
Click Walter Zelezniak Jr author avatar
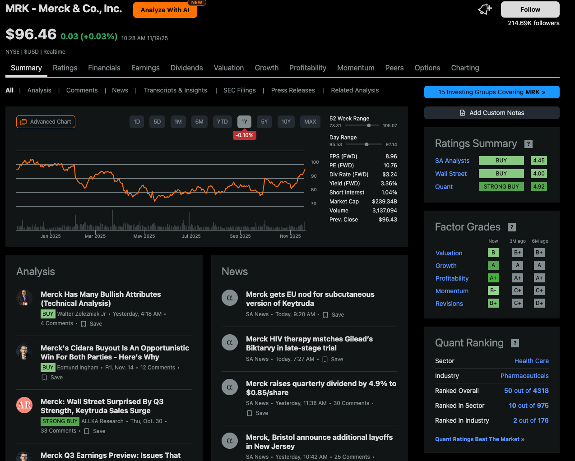tap(24, 298)
